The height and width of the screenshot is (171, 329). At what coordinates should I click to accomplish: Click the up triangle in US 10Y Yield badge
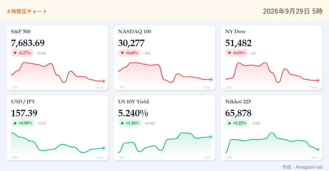pos(122,123)
